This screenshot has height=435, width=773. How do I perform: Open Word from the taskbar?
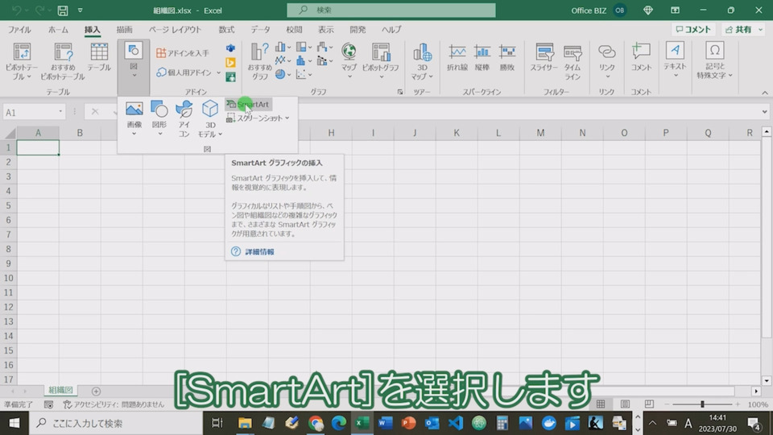pyautogui.click(x=386, y=423)
